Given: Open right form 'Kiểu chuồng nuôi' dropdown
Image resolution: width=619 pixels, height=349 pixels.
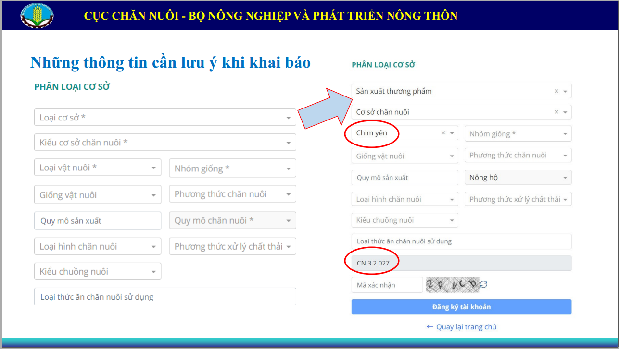Looking at the screenshot, I should (404, 220).
